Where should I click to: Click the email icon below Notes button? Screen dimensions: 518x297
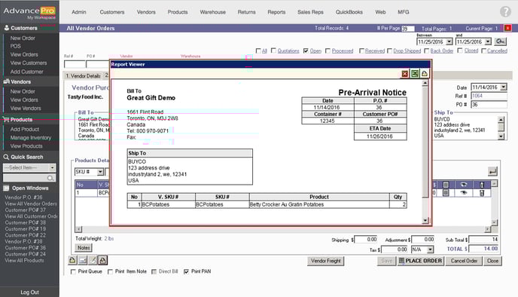[83, 261]
